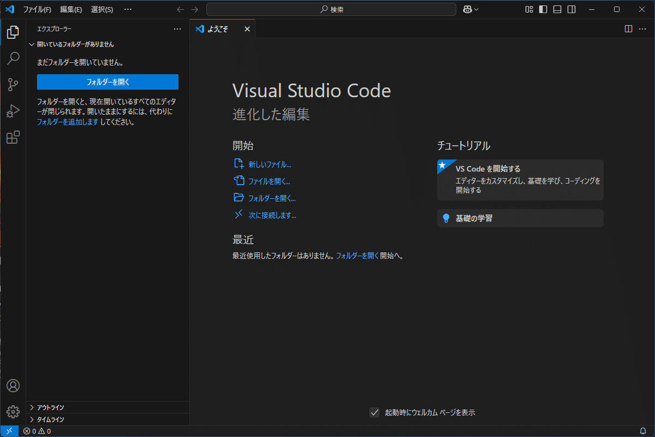Open editor more actions ellipsis
This screenshot has height=437, width=655.
[x=642, y=29]
